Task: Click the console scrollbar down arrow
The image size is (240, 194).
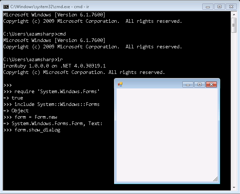Action: [234, 187]
